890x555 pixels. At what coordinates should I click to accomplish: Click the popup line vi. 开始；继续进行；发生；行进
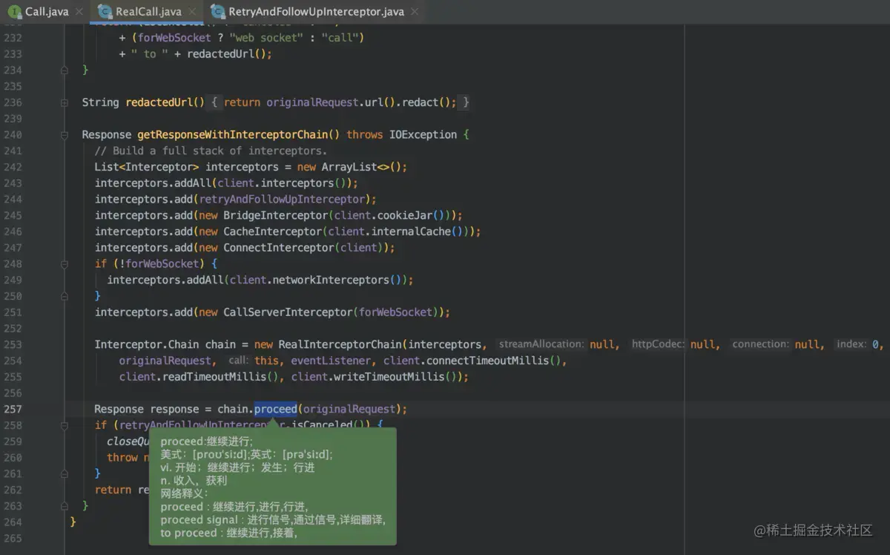(x=237, y=467)
